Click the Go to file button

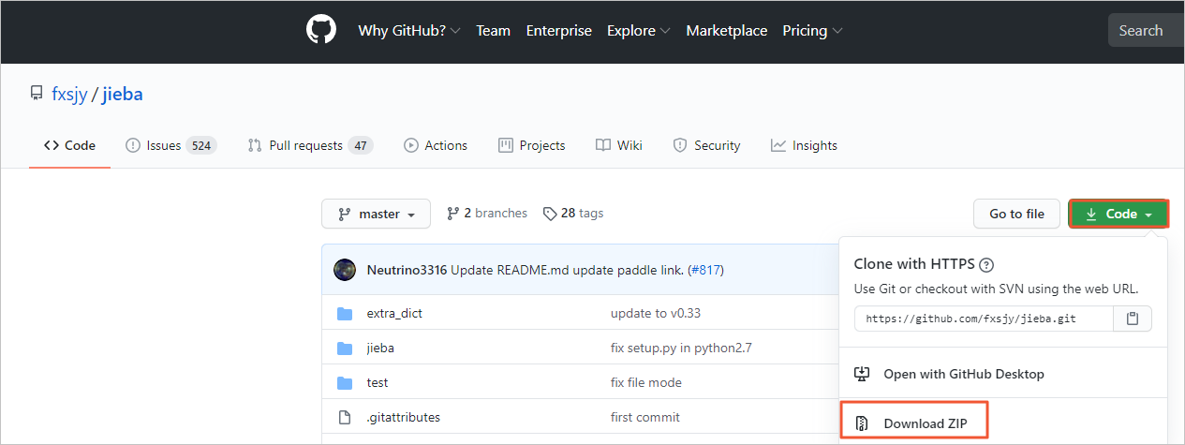coord(1016,214)
